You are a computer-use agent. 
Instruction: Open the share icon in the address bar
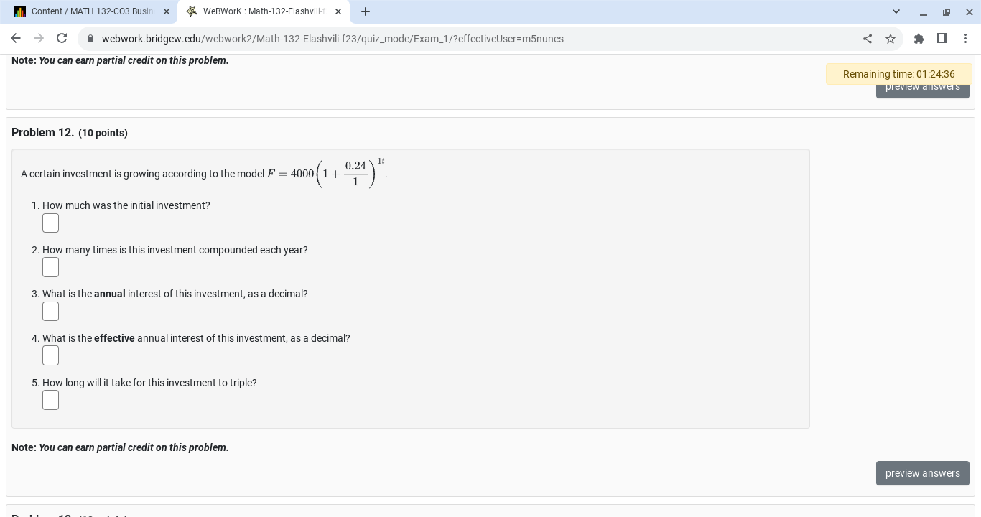868,39
